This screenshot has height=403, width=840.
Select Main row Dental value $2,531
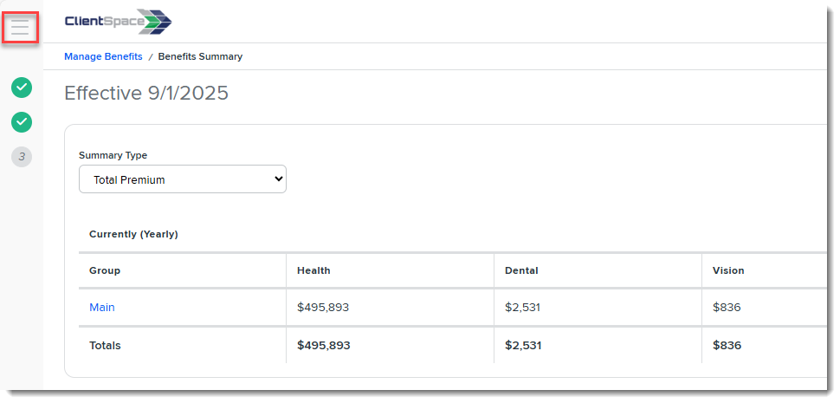point(522,307)
